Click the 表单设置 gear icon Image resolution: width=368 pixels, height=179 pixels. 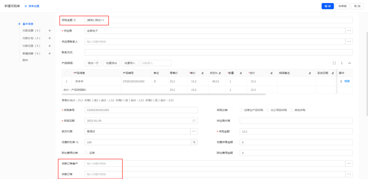(x=26, y=6)
